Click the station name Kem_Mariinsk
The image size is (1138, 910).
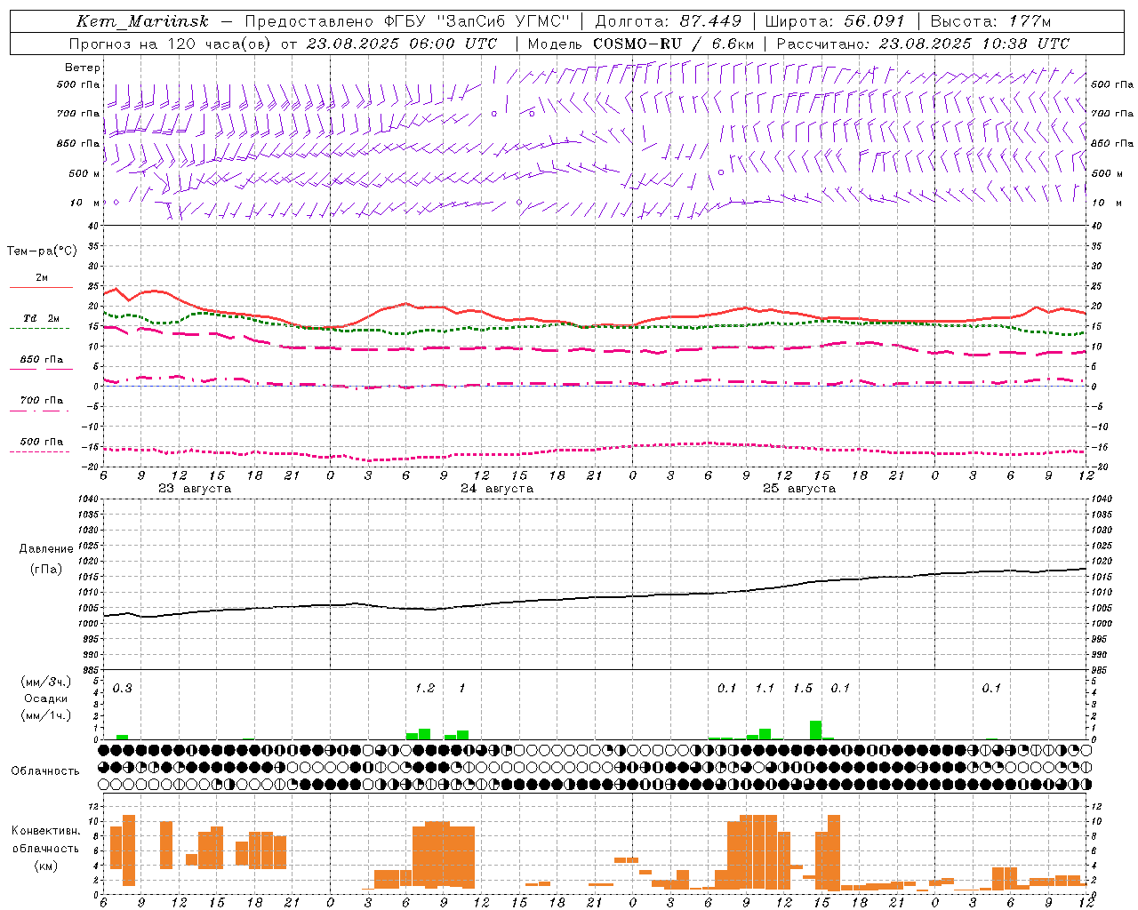pyautogui.click(x=142, y=21)
